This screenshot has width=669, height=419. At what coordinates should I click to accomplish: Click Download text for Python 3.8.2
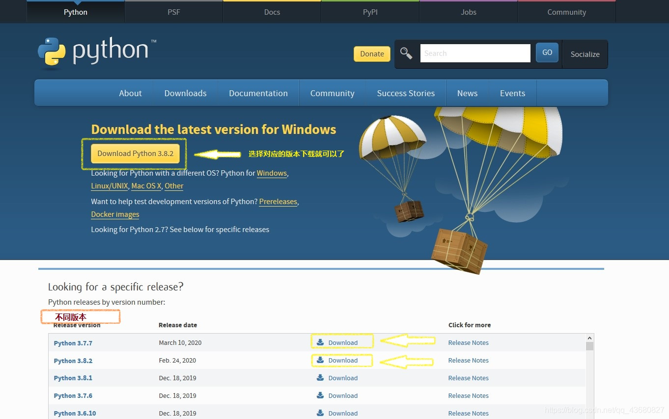[343, 361]
